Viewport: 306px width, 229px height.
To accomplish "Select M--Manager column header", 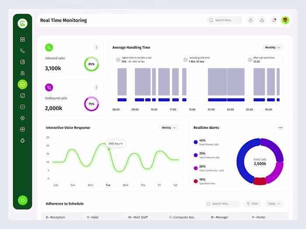I will pos(219,217).
